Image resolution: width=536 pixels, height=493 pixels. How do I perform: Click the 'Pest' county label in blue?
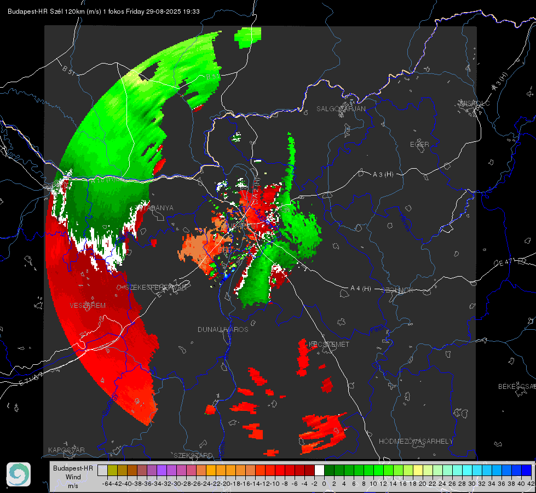tap(378, 330)
